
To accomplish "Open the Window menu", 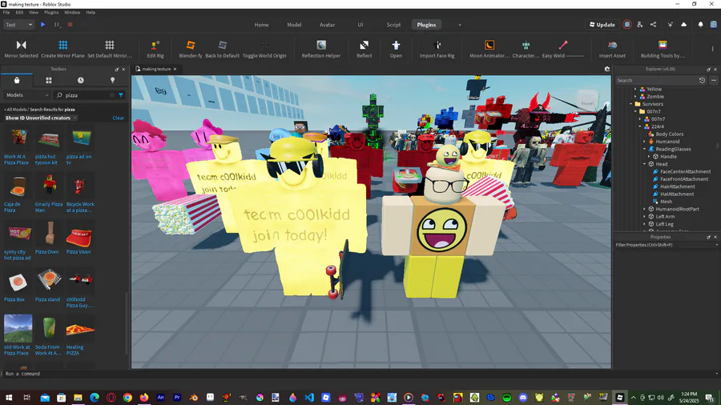I will 72,12.
